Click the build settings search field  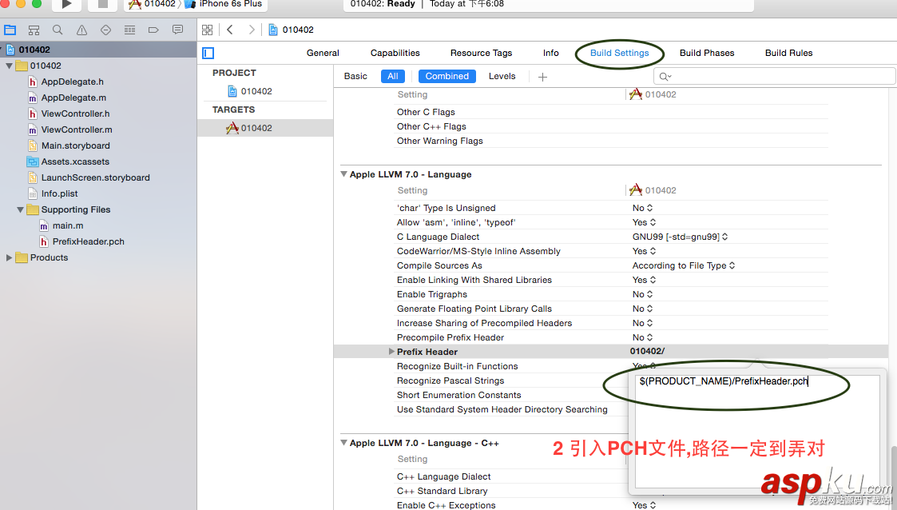click(x=773, y=76)
